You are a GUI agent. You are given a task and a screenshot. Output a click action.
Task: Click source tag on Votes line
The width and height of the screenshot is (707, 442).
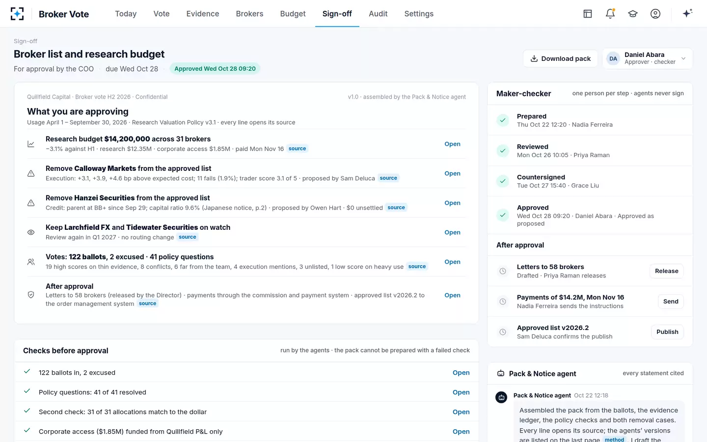(x=417, y=267)
